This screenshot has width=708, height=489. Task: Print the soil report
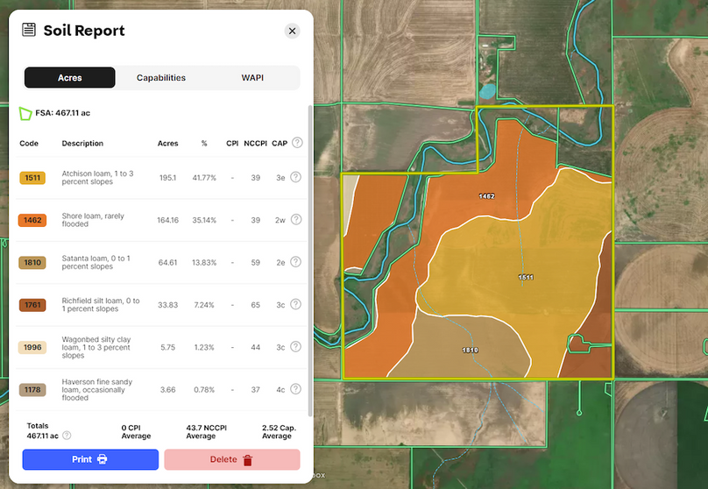pyautogui.click(x=90, y=459)
